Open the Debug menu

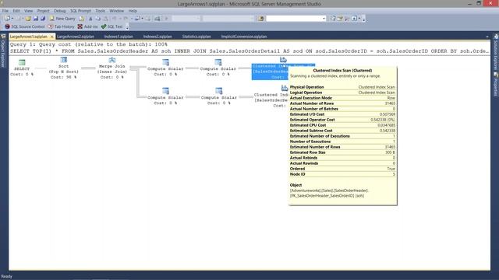(x=59, y=11)
